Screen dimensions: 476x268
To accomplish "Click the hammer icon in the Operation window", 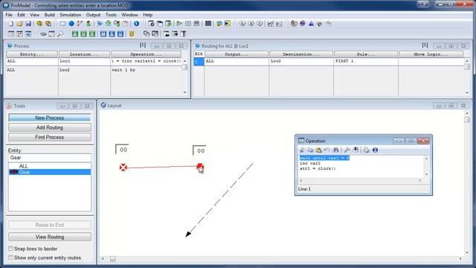I will coord(347,150).
